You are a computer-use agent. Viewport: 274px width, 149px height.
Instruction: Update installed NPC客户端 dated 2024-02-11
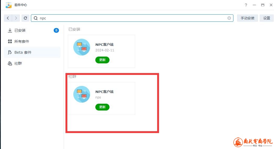coord(102,60)
